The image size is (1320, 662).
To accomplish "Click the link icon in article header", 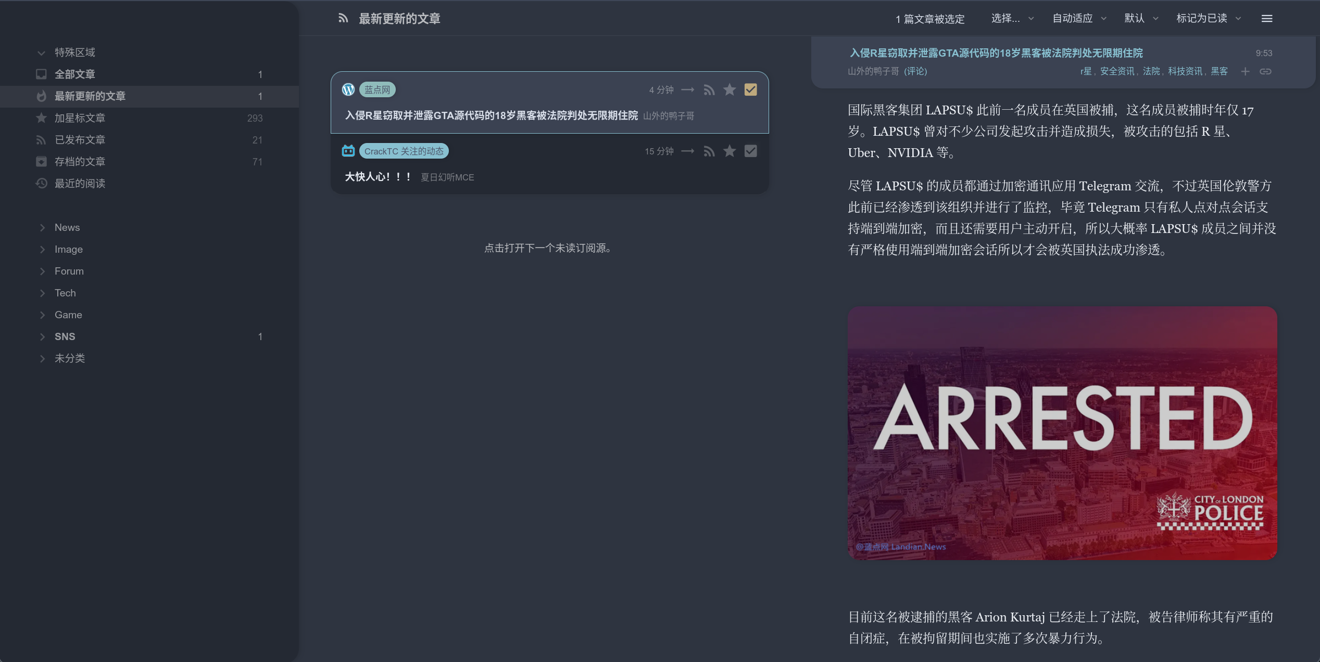I will pos(1265,71).
